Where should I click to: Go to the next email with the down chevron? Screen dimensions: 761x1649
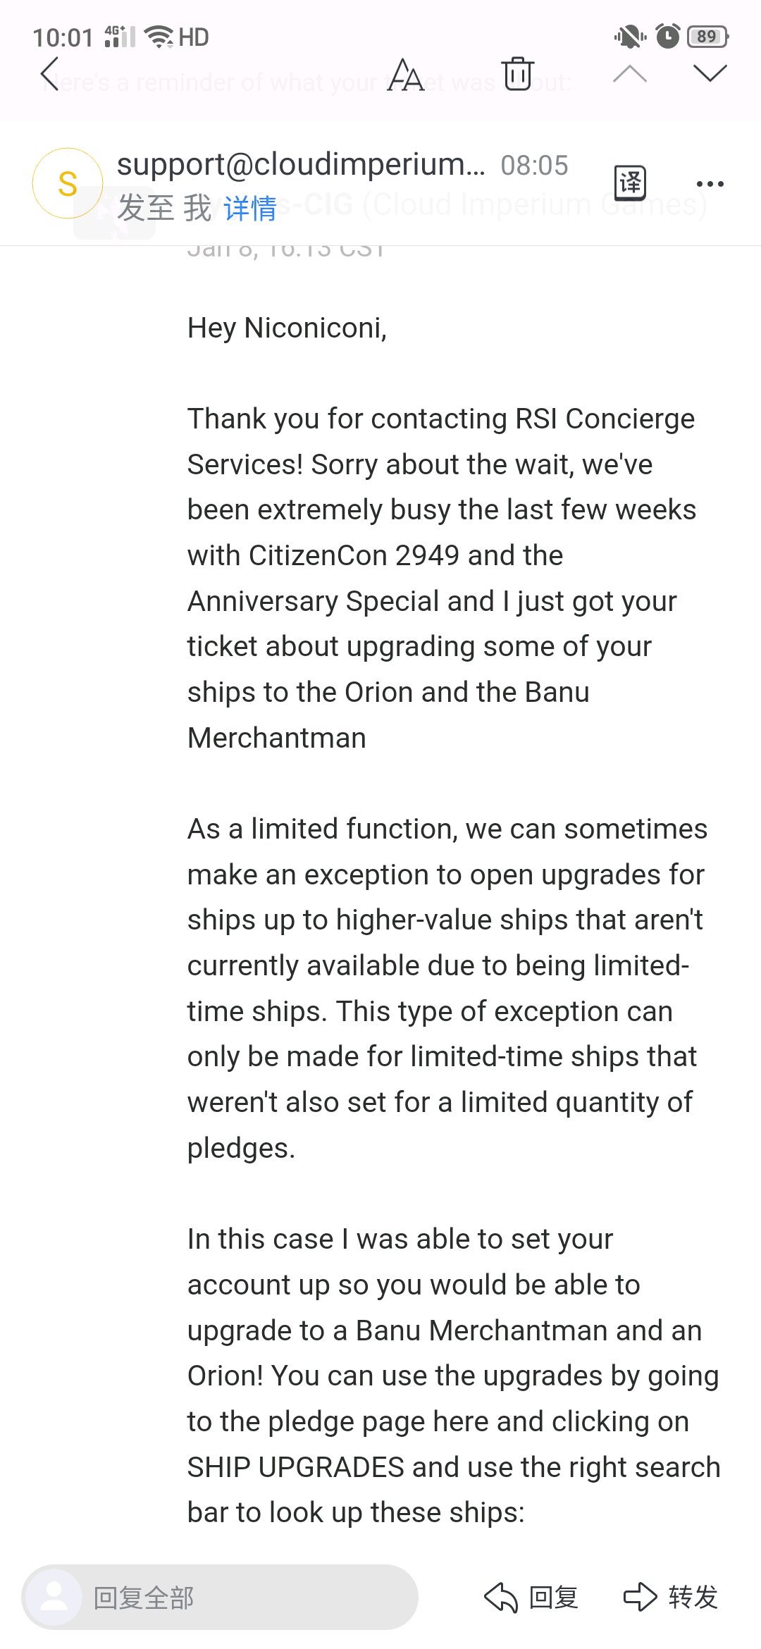point(710,73)
